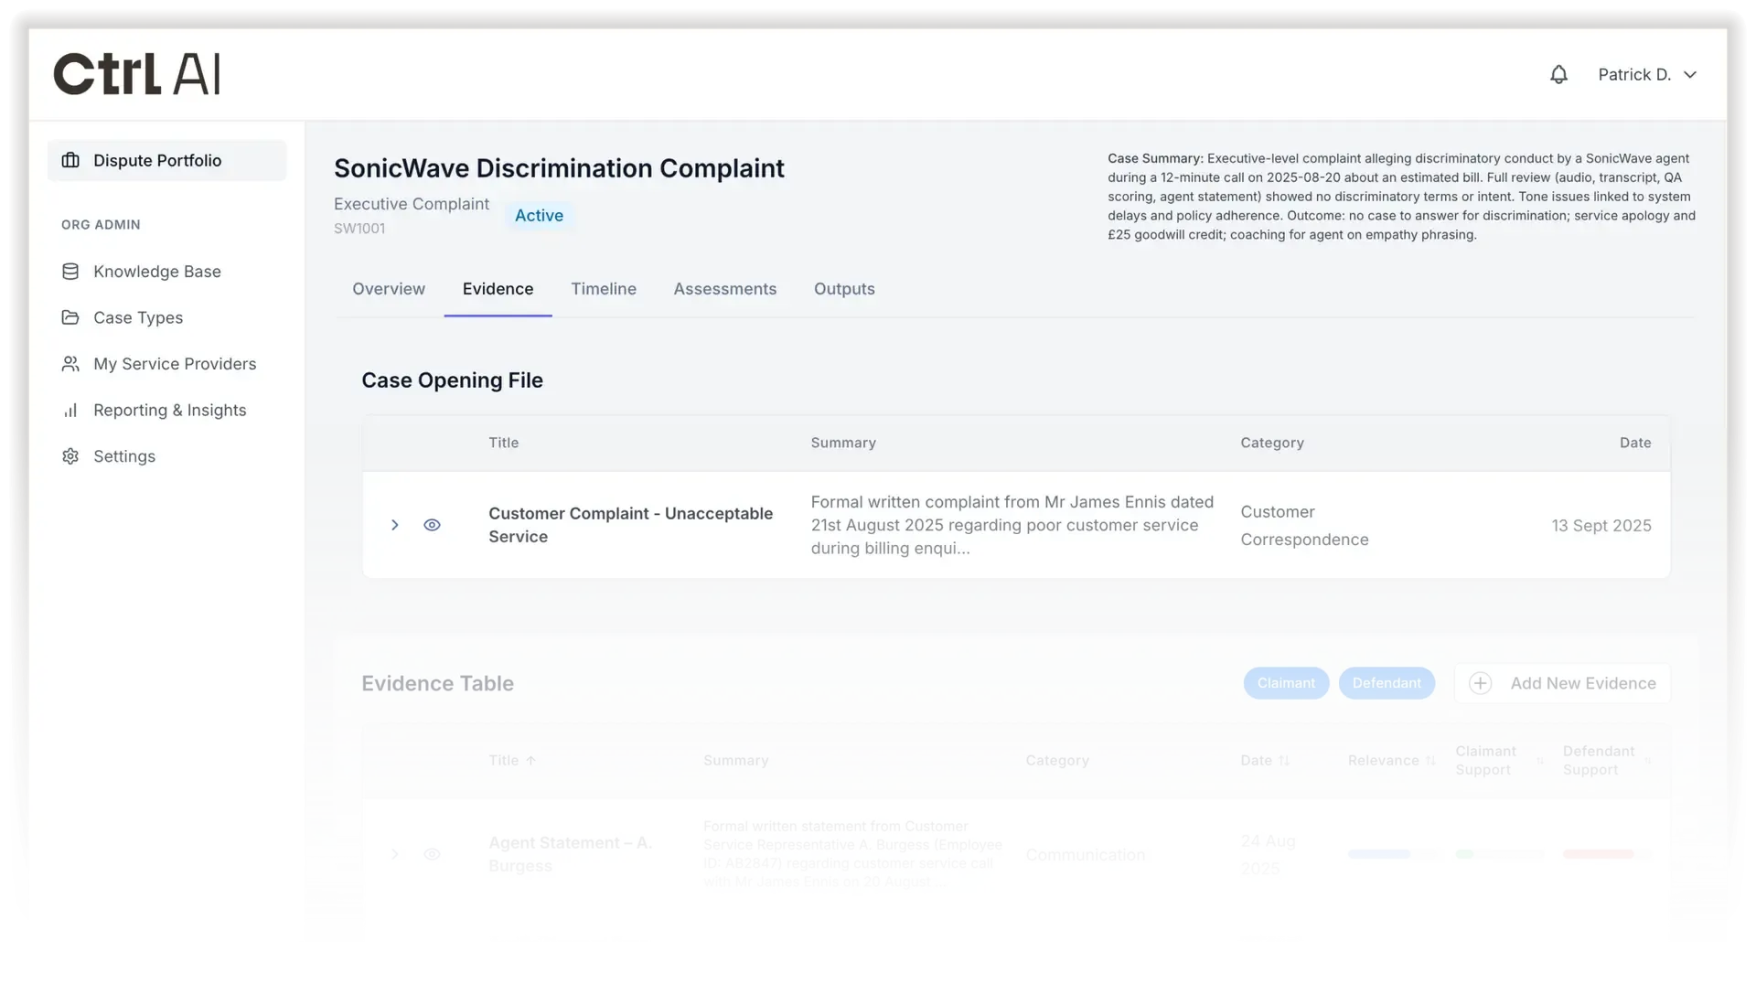Screen dimensions: 1756x984
Task: Click the Knowledge Base database icon
Action: point(70,272)
